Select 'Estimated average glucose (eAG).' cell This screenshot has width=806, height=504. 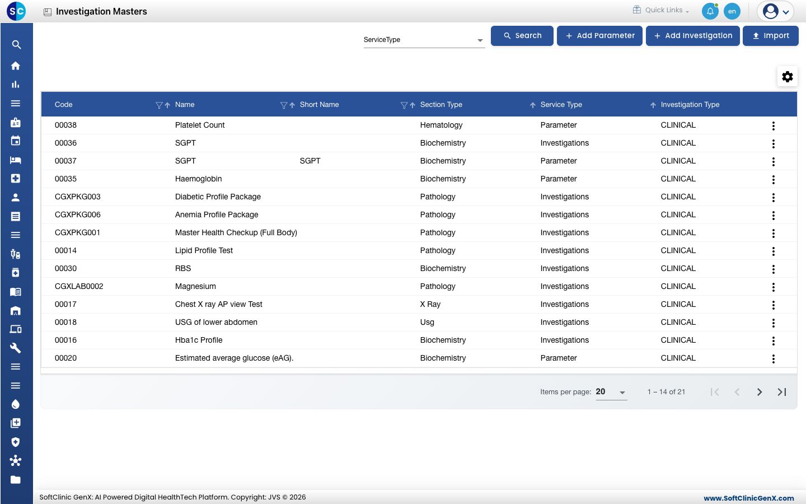coord(235,358)
